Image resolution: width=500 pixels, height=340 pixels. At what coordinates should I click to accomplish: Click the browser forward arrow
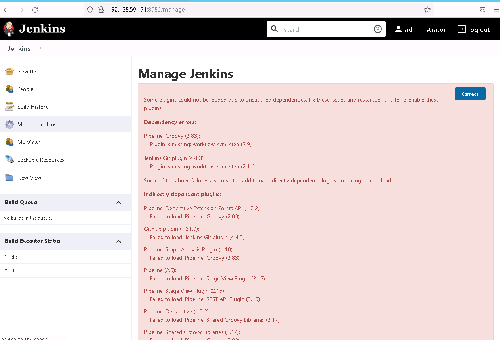pyautogui.click(x=21, y=10)
